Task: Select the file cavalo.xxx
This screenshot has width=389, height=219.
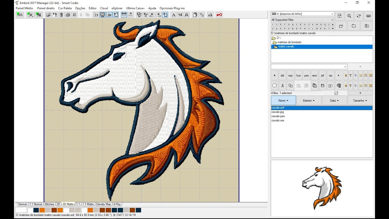Action: click(x=278, y=120)
